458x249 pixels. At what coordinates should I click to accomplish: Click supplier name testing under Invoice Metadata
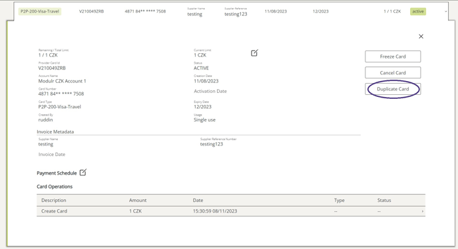45,144
